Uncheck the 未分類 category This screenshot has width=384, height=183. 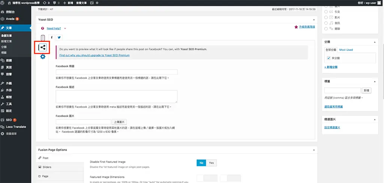(328, 58)
